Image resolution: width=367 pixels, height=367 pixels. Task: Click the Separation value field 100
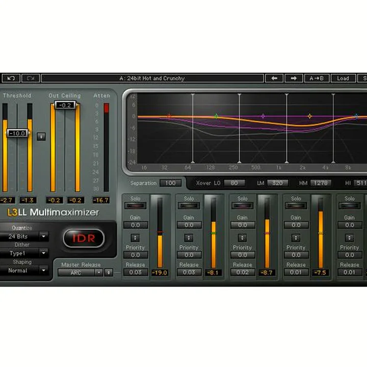pyautogui.click(x=170, y=183)
